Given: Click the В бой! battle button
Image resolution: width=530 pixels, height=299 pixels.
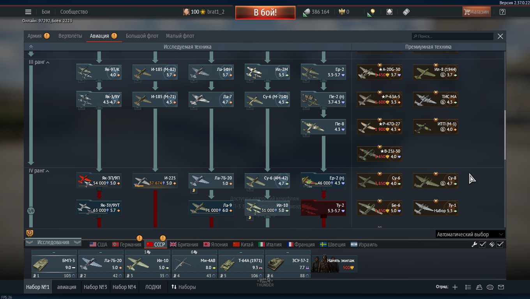Looking at the screenshot, I should 265,12.
